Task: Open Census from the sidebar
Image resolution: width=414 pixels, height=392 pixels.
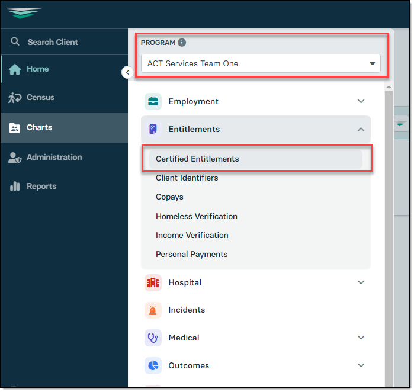Action: pos(64,97)
